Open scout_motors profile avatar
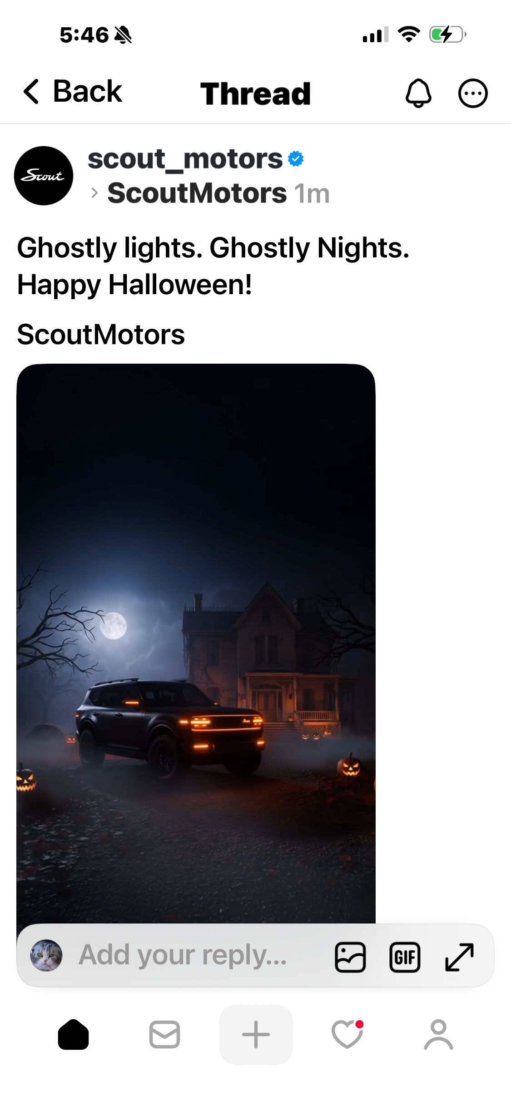 point(44,176)
